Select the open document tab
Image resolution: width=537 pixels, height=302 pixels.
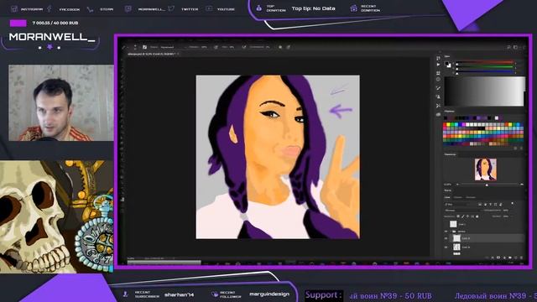point(152,54)
